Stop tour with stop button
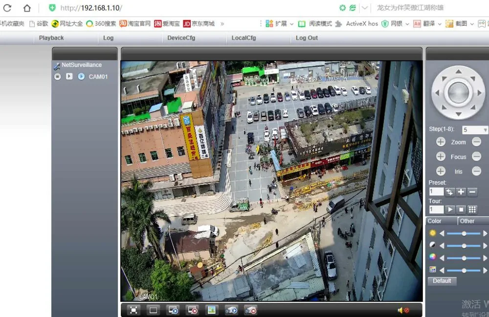The width and height of the screenshot is (489, 317). click(x=461, y=210)
